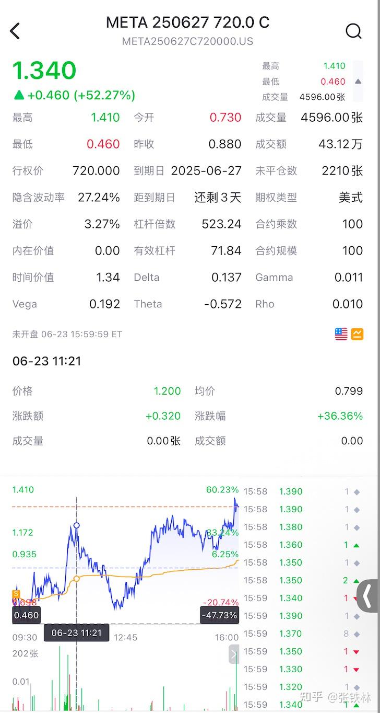Tap the 最高 value 1.410 in details

click(x=105, y=118)
